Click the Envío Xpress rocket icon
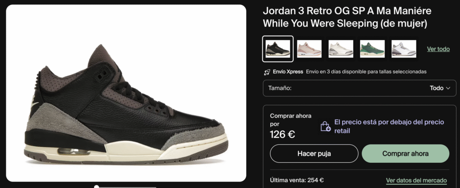This screenshot has height=188, width=460. click(x=267, y=72)
